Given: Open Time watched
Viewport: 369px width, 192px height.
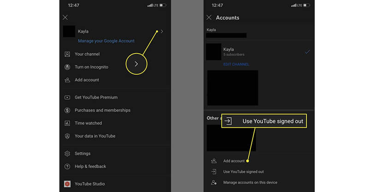Looking at the screenshot, I should click(x=88, y=123).
